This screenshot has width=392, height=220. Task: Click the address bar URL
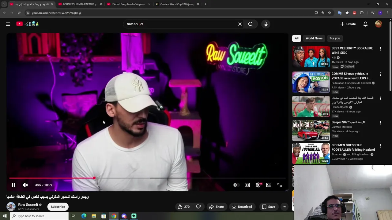[56, 13]
